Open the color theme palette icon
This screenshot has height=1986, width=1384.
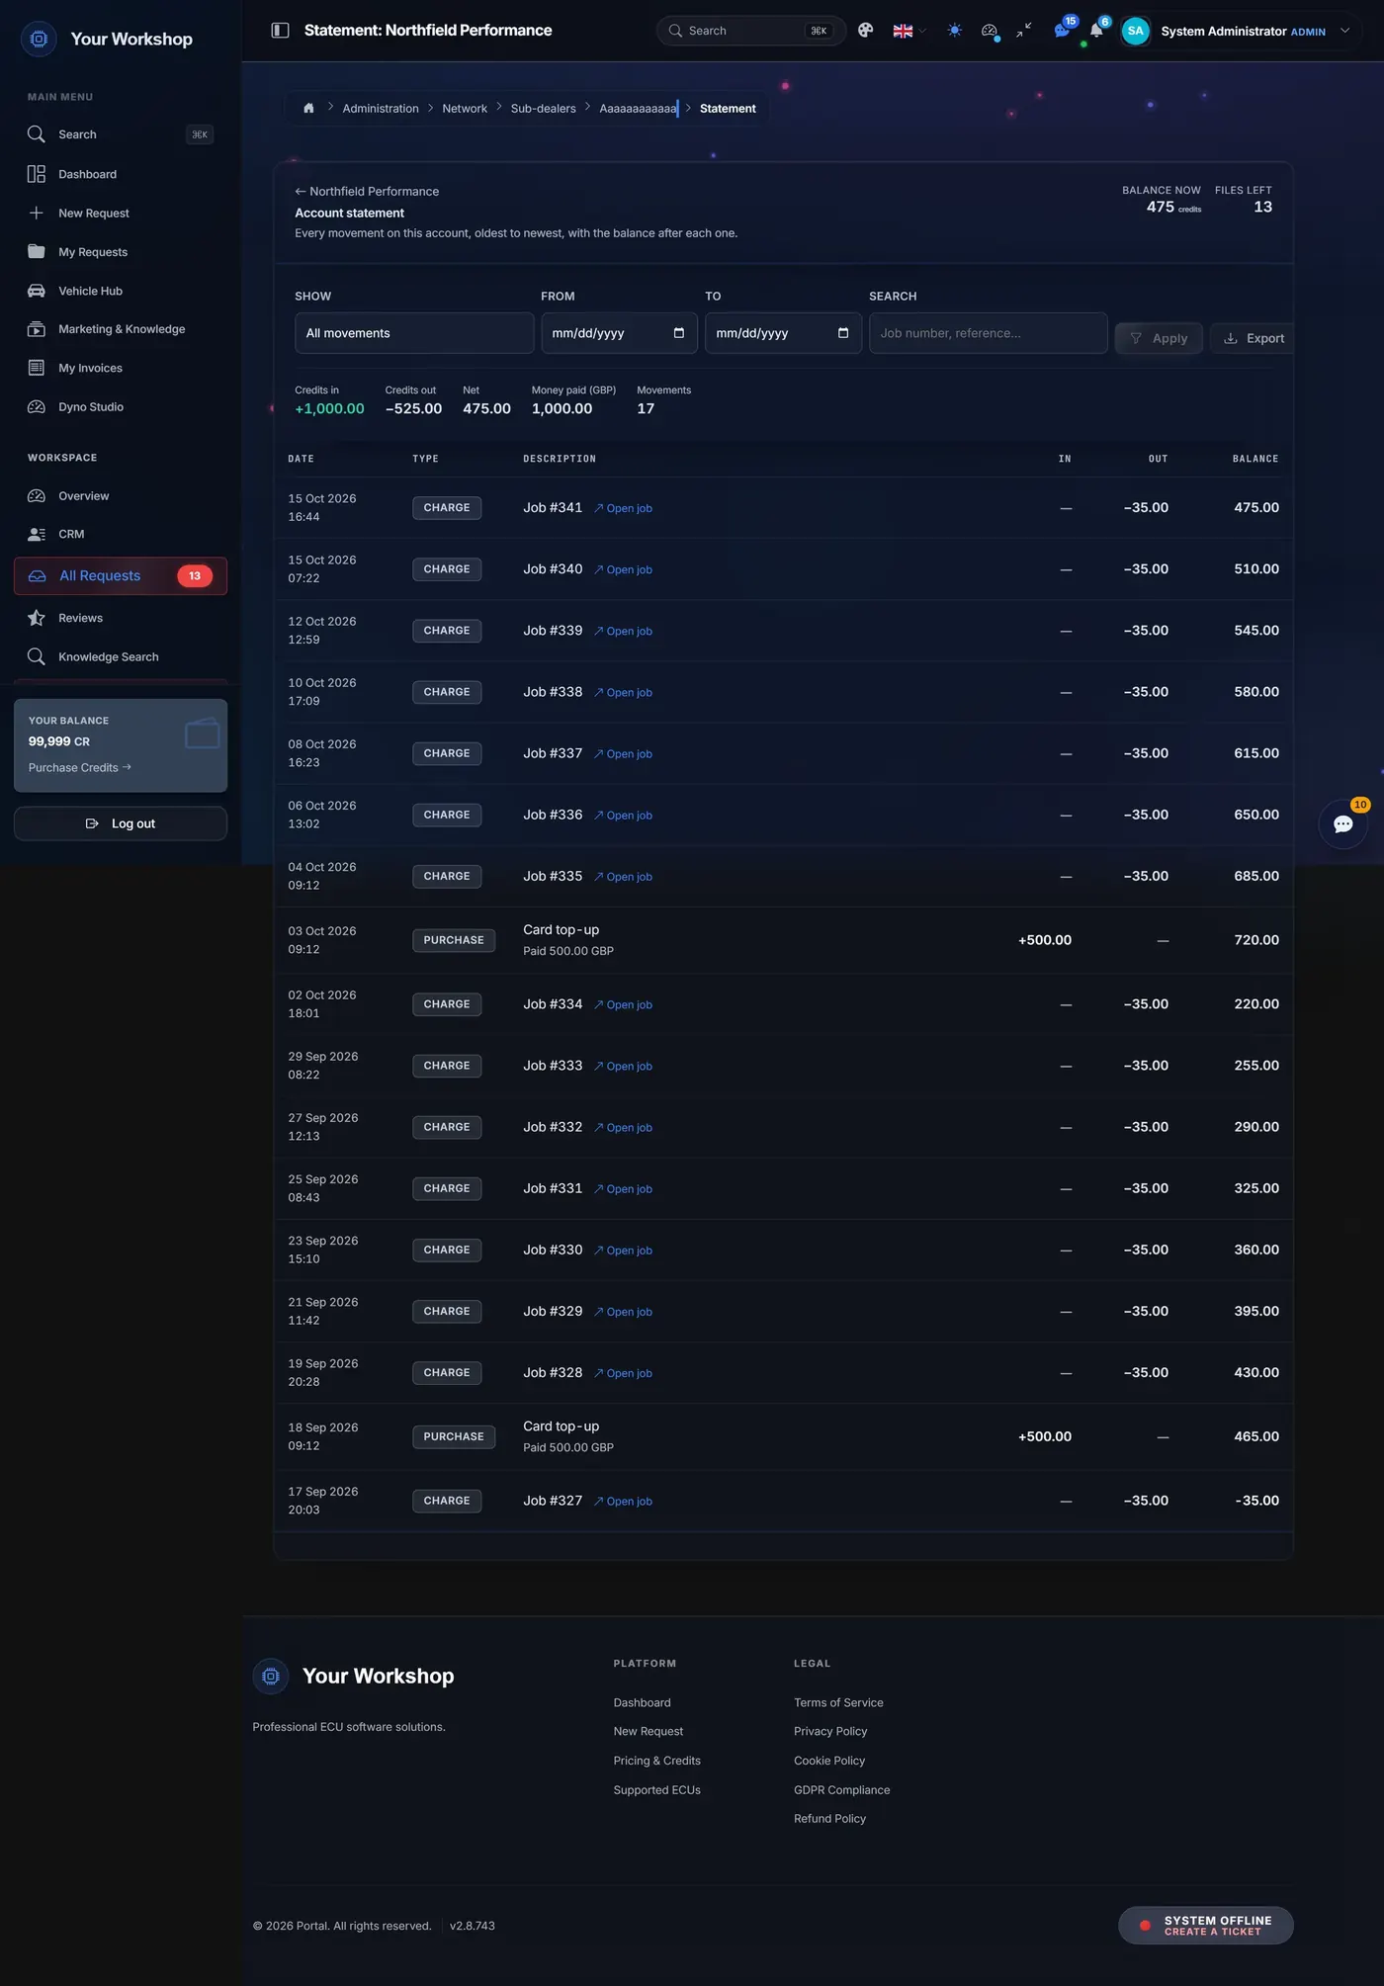pyautogui.click(x=866, y=31)
